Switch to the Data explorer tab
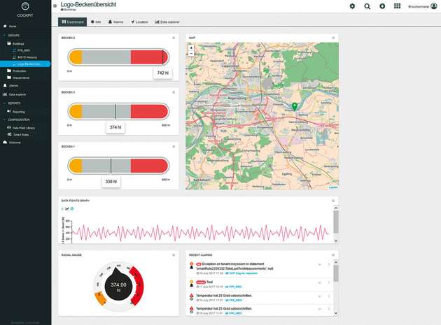Viewport: 441px width, 325px height. click(167, 22)
